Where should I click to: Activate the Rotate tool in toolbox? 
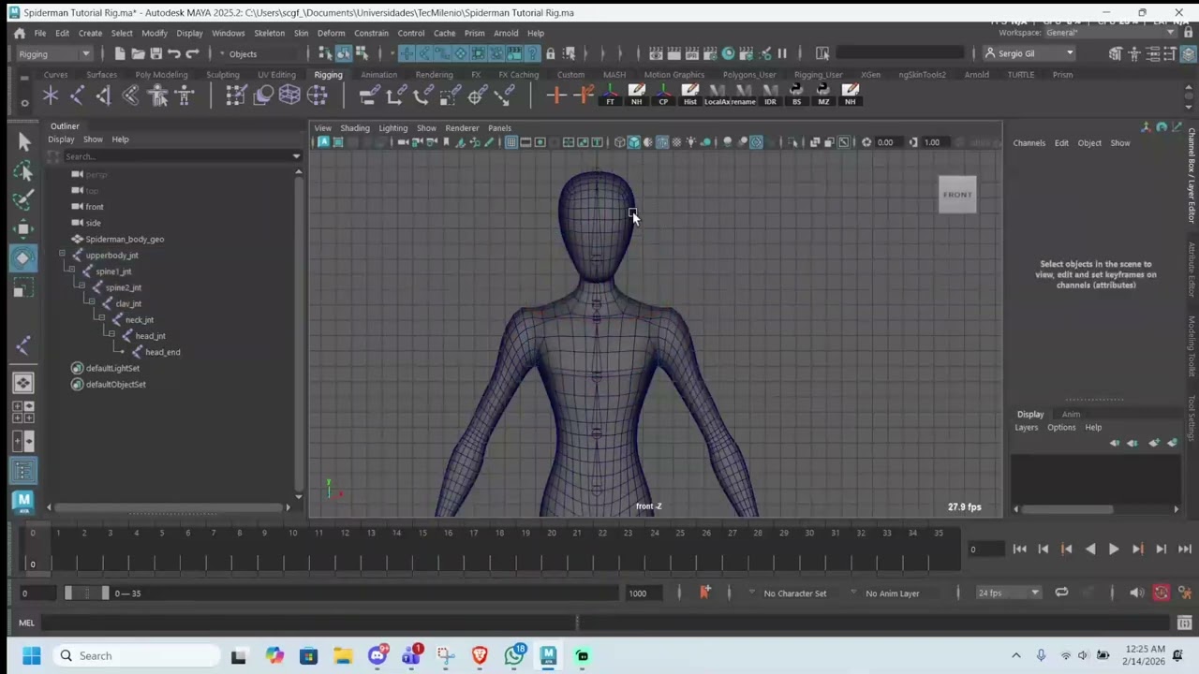23,257
